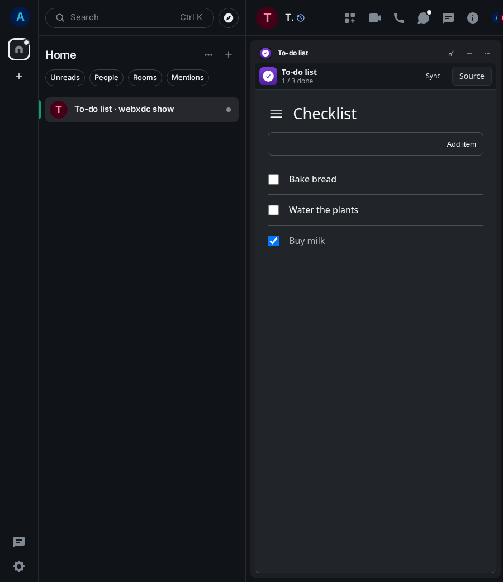Open the Checklist hamburger menu icon
Screen dimensions: 503x582
coord(276,114)
